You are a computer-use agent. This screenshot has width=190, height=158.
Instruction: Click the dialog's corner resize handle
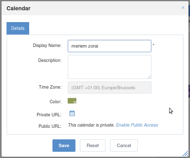click(185, 154)
